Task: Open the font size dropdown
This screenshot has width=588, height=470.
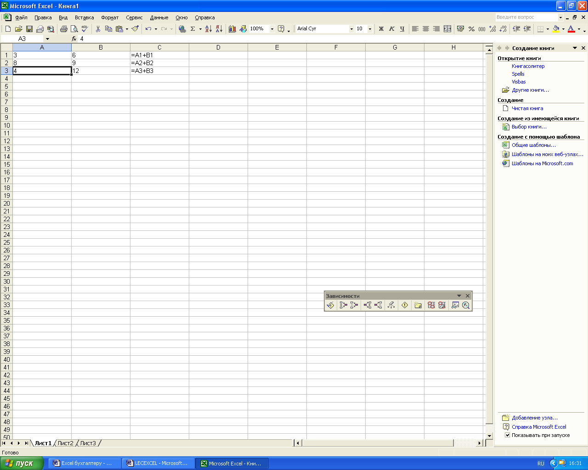Action: [370, 29]
